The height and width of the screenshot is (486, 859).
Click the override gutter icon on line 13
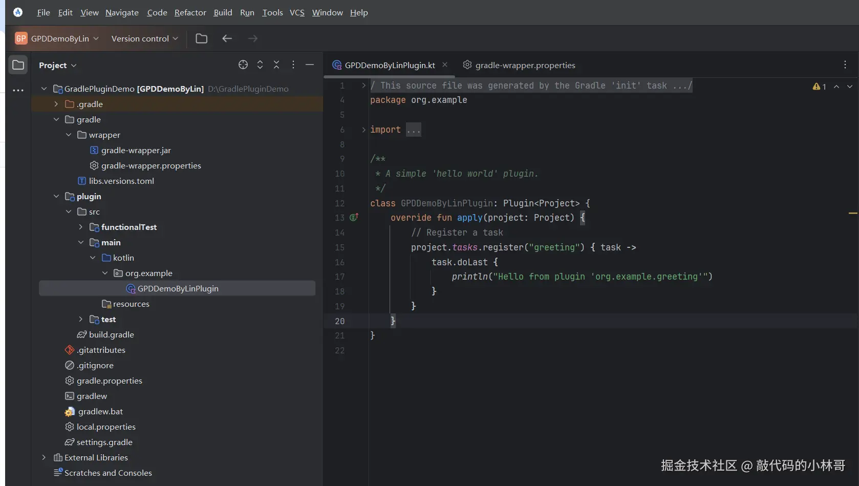(x=354, y=218)
